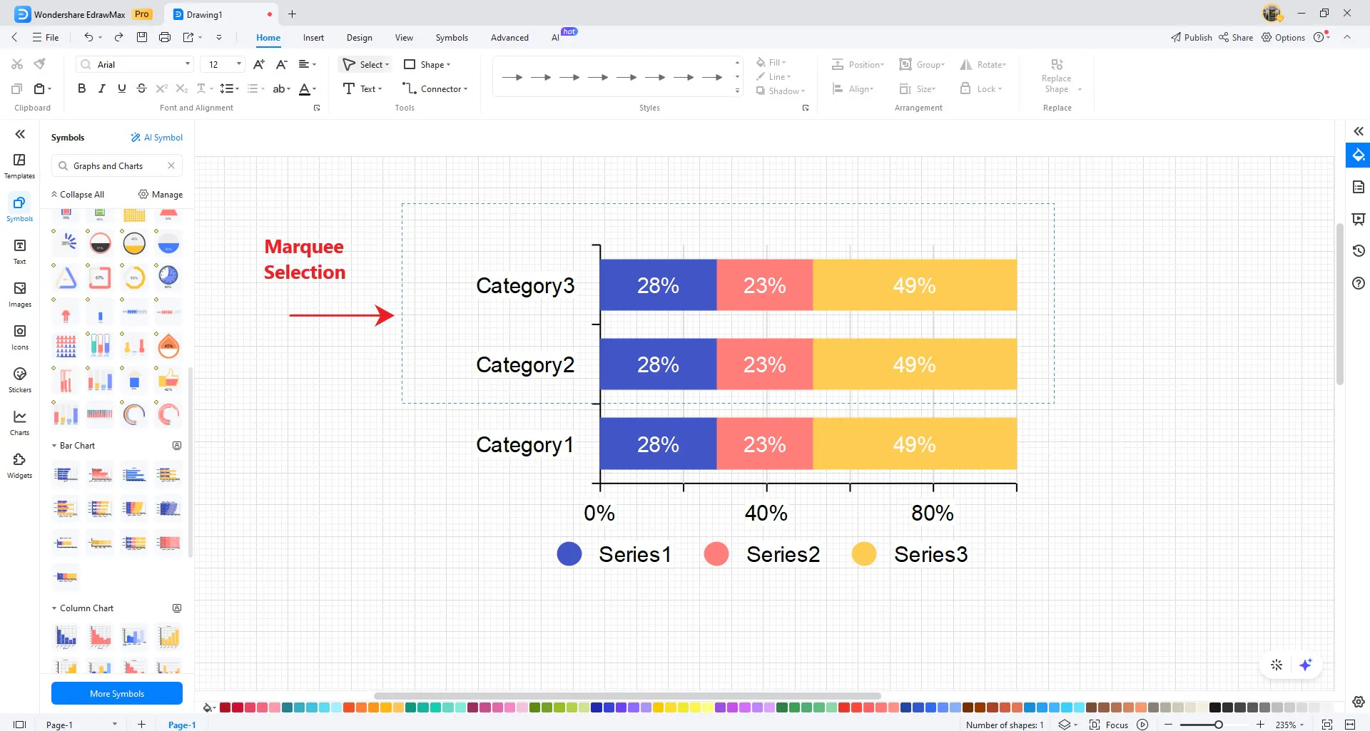Switch to the Insert ribbon tab
Viewport: 1370px width, 731px height.
click(313, 38)
